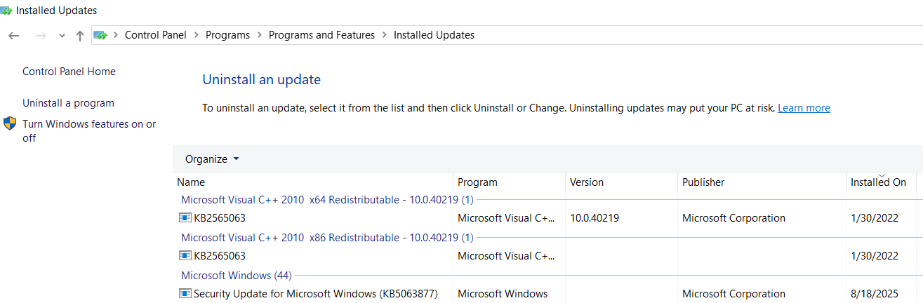
Task: Go to Control Panel Home
Action: coord(69,72)
